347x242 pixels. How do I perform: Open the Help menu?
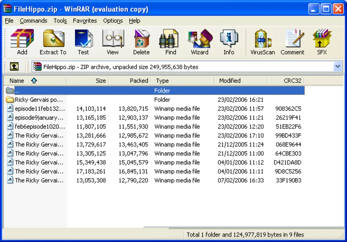pyautogui.click(x=134, y=21)
